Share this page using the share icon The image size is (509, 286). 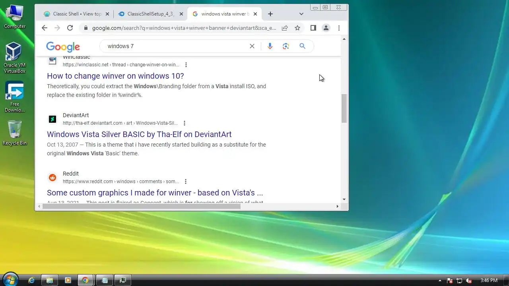pyautogui.click(x=285, y=28)
